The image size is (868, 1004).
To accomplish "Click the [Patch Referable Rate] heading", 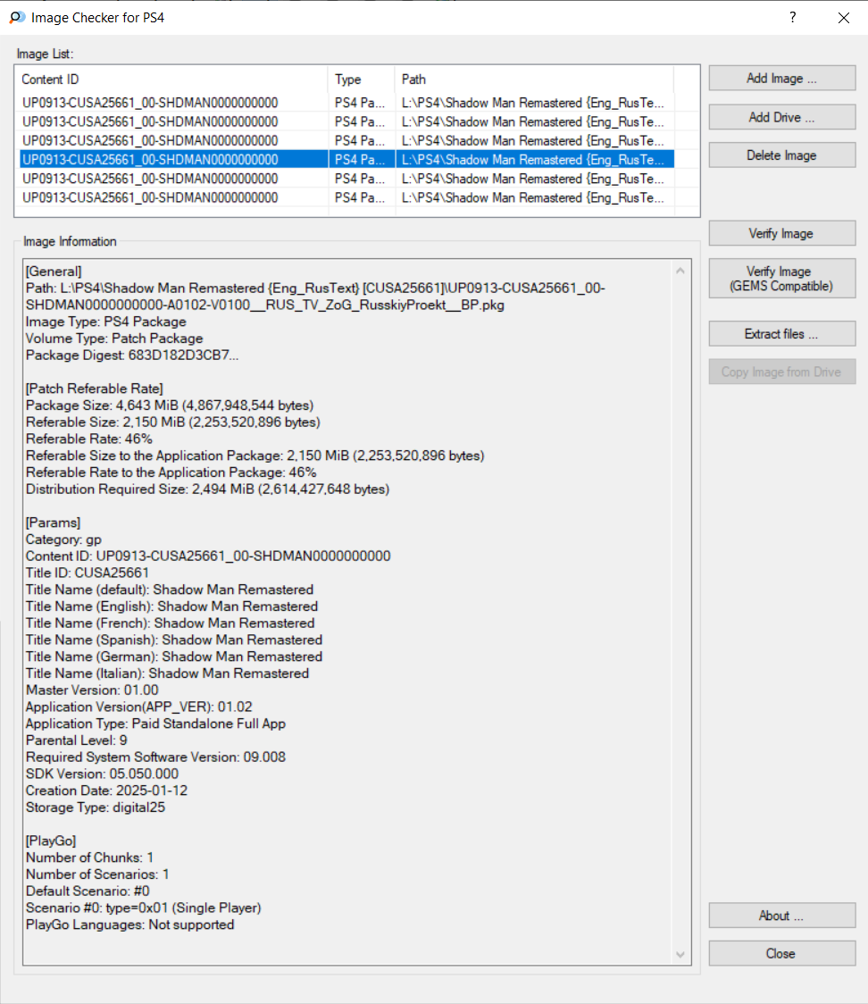I will click(x=94, y=389).
